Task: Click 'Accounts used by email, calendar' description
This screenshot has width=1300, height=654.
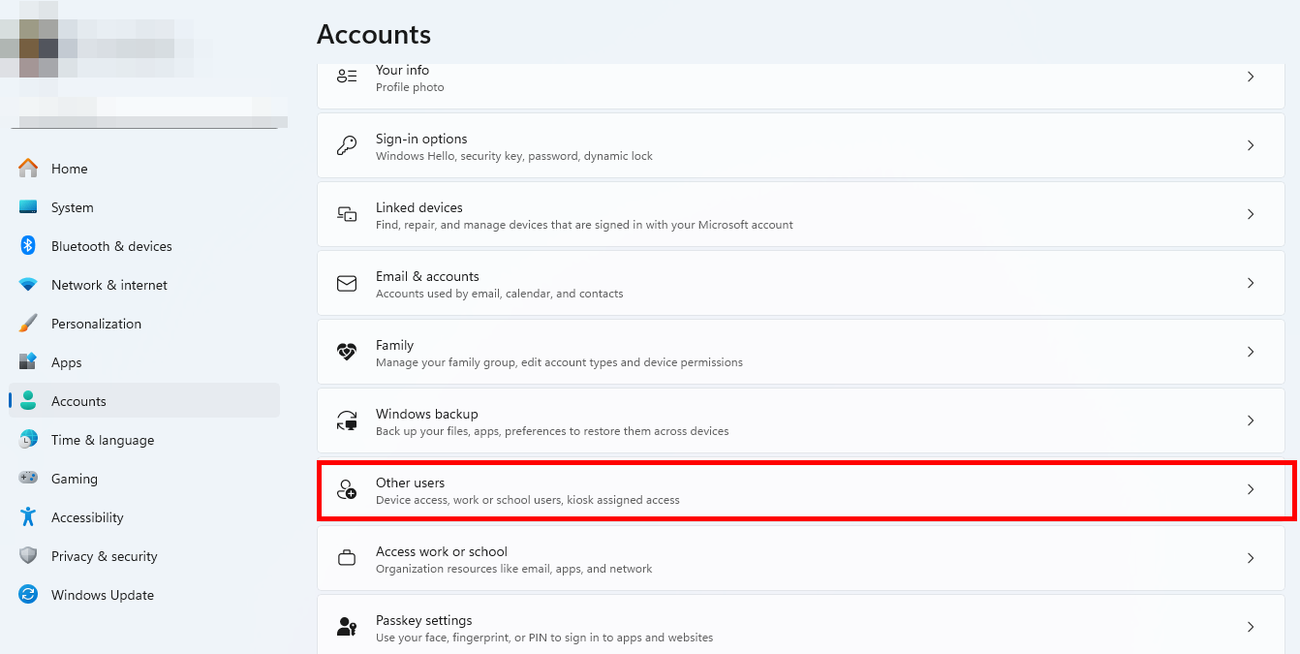Action: pos(500,294)
